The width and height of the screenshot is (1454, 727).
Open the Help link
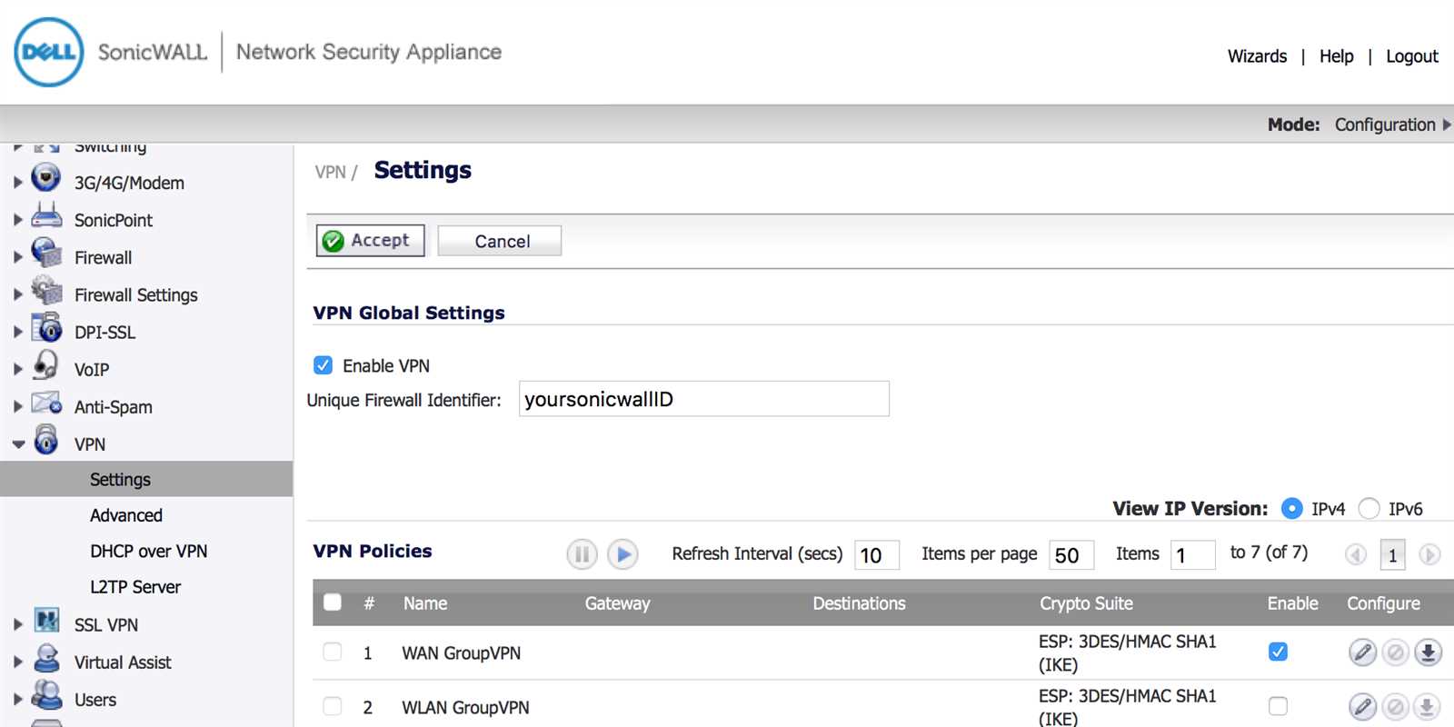(x=1336, y=56)
